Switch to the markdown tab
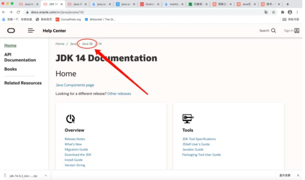This screenshot has width=305, height=180. click(x=173, y=4)
